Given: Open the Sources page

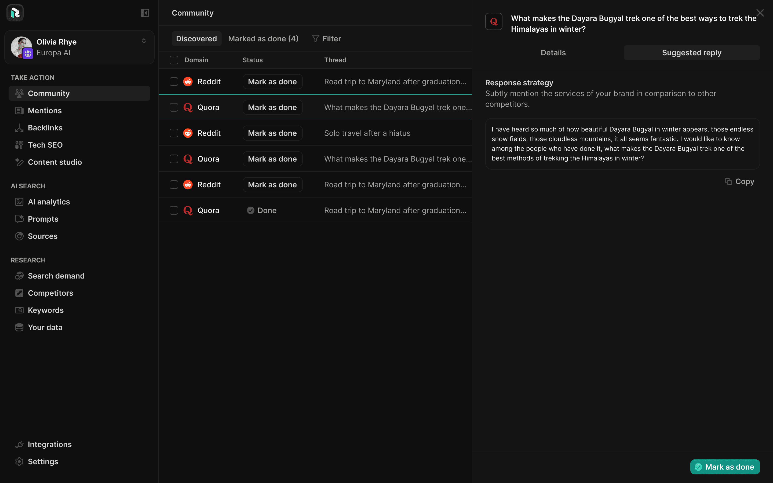Looking at the screenshot, I should (42, 236).
